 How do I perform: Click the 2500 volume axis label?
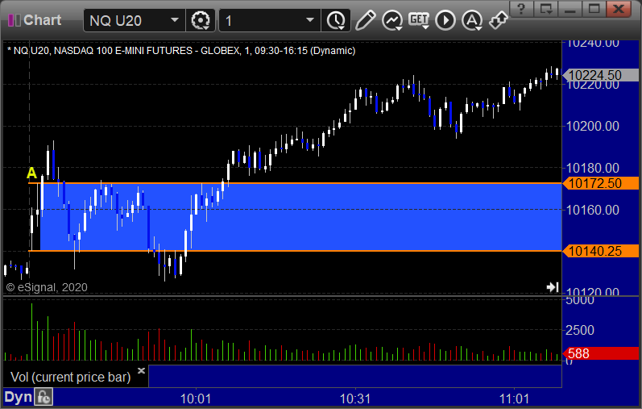pyautogui.click(x=579, y=330)
